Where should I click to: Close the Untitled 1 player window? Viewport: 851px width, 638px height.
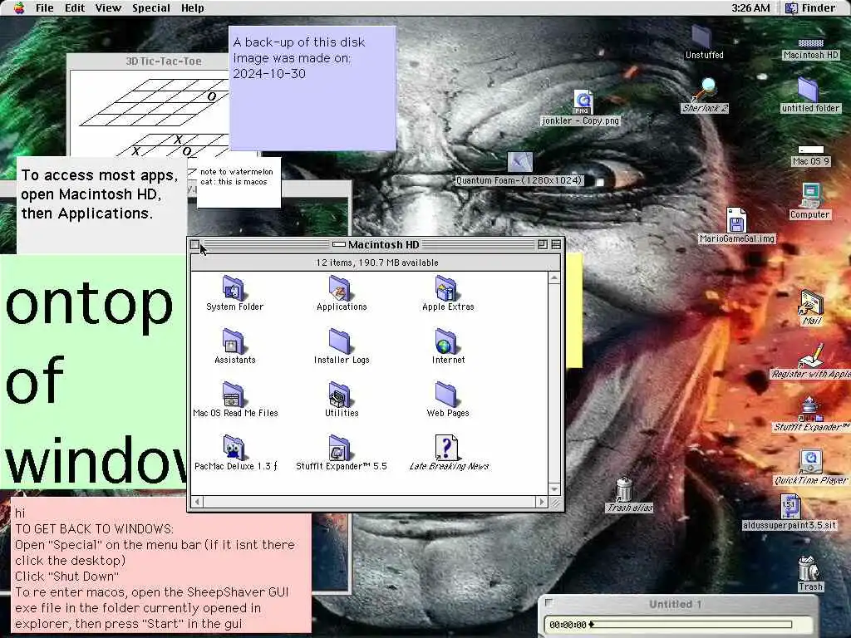point(549,602)
